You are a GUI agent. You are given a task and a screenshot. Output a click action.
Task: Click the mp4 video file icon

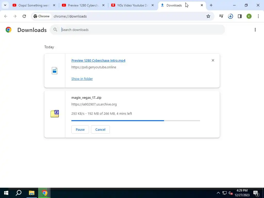pyautogui.click(x=55, y=71)
